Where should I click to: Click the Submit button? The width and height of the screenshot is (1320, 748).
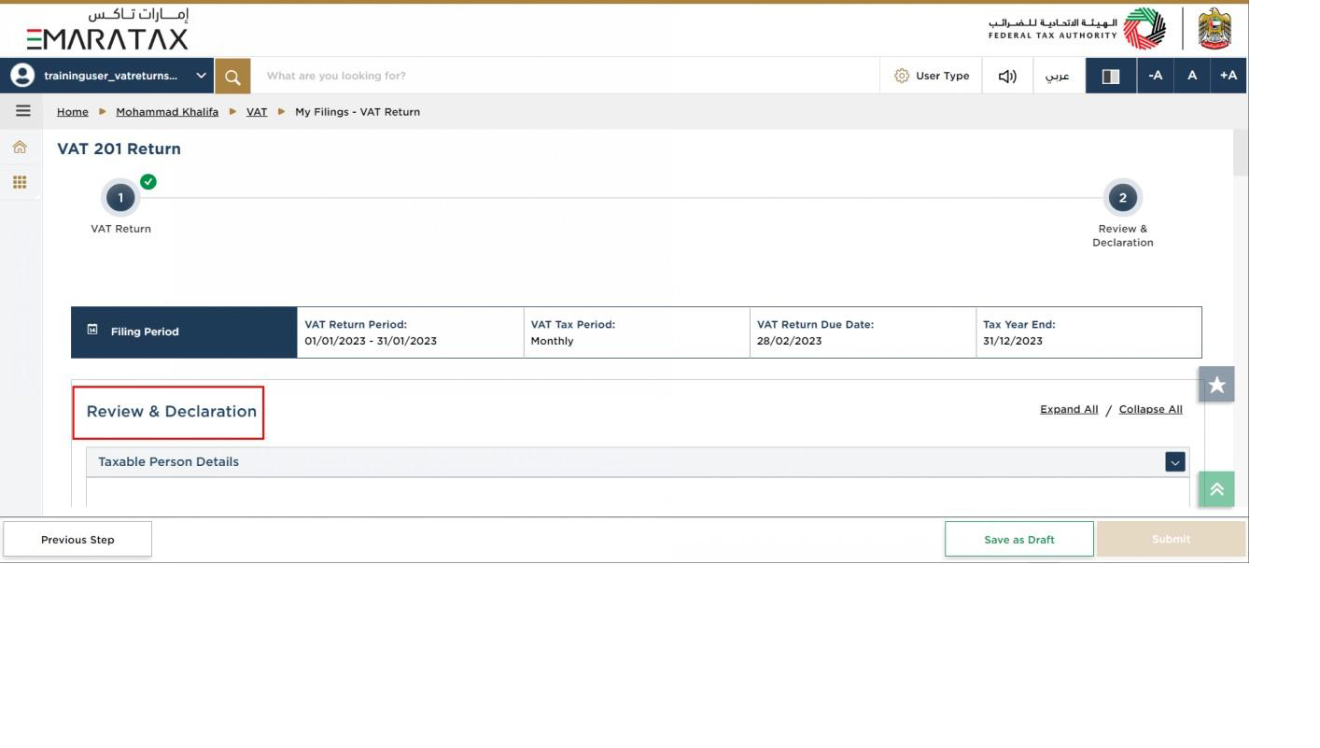(x=1171, y=539)
